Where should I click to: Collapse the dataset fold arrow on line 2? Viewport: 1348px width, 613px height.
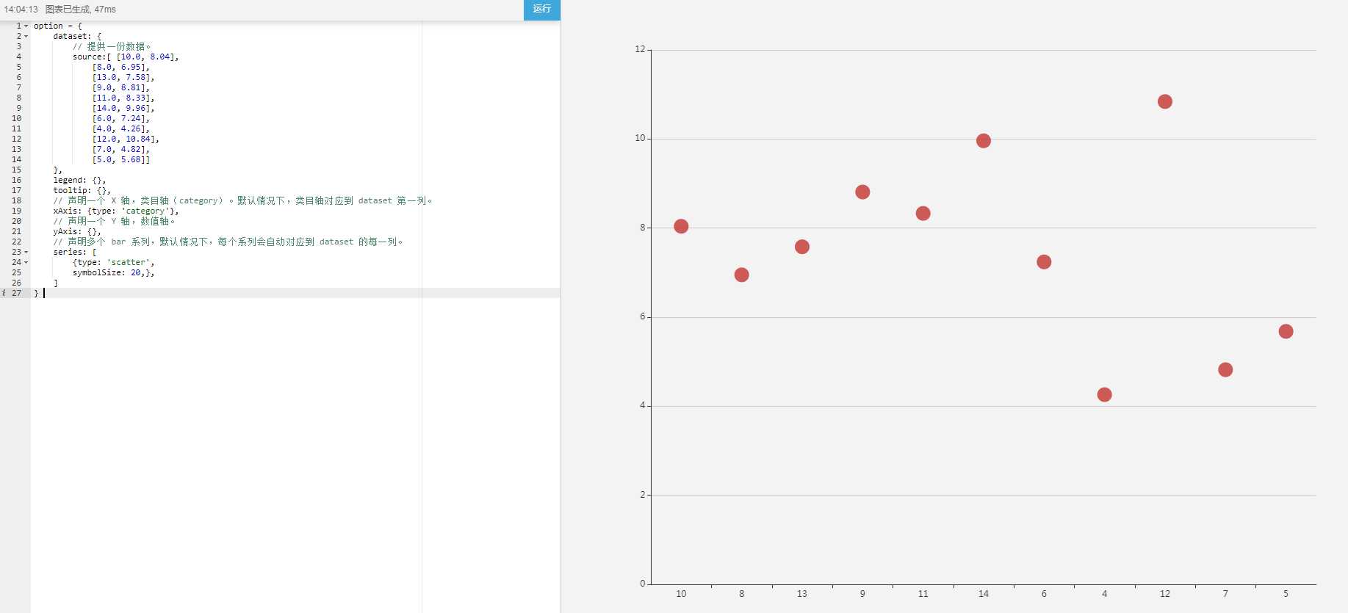tap(26, 36)
